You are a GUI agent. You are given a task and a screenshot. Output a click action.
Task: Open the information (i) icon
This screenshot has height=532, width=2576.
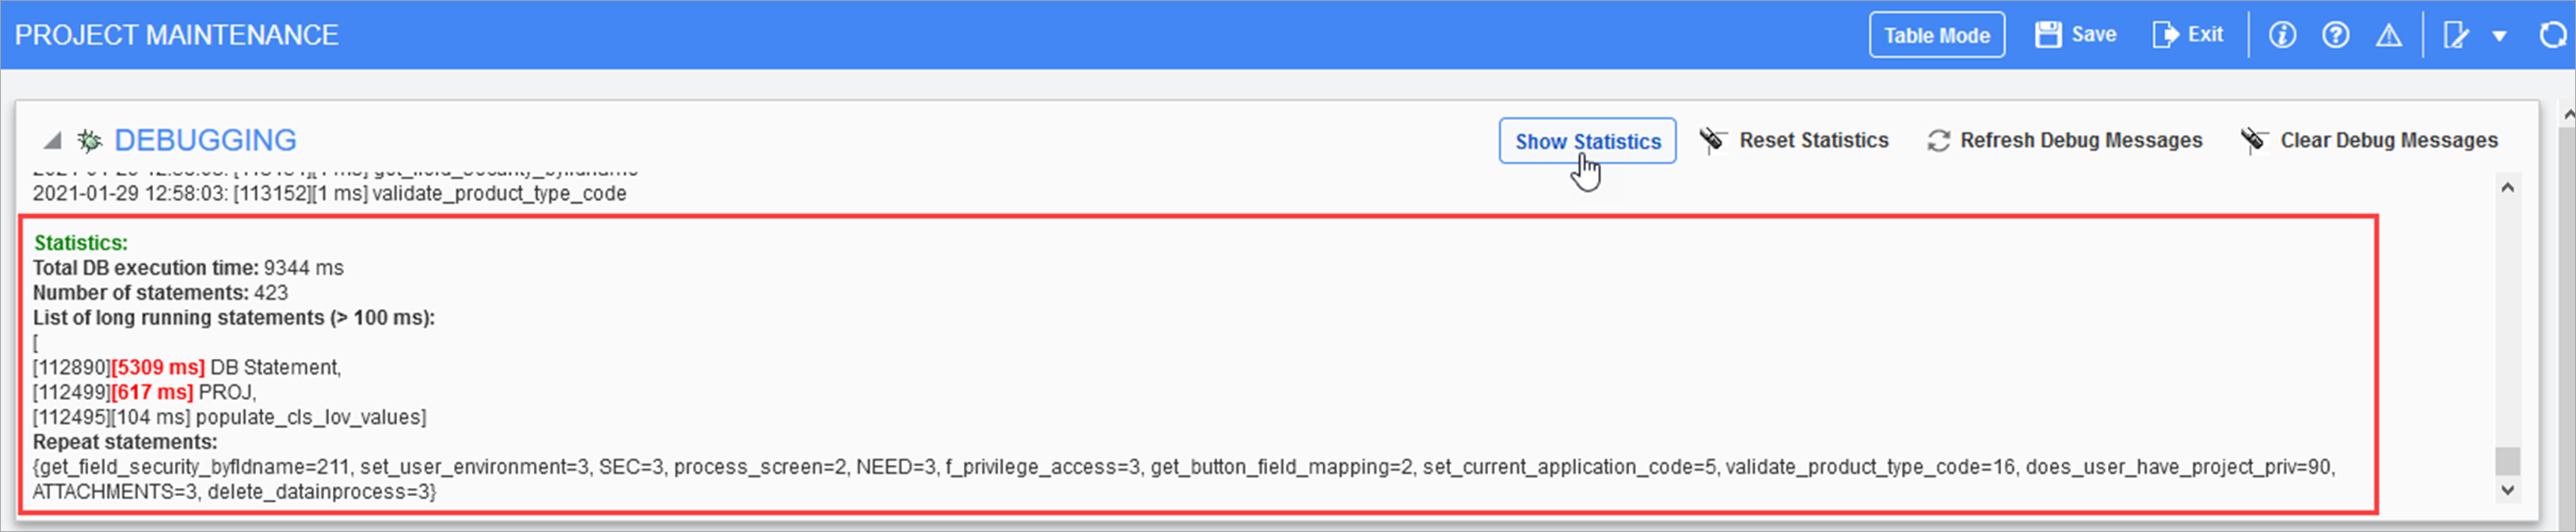coord(2281,35)
